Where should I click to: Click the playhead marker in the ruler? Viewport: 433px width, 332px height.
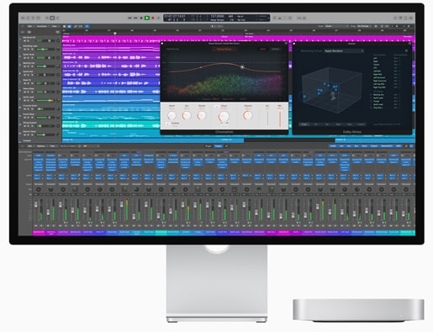point(115,34)
